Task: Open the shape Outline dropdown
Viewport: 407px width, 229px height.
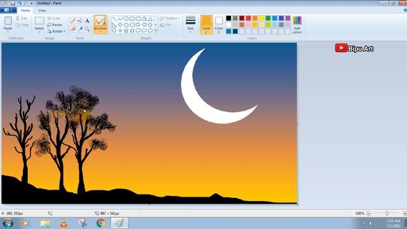Action: tap(170, 18)
